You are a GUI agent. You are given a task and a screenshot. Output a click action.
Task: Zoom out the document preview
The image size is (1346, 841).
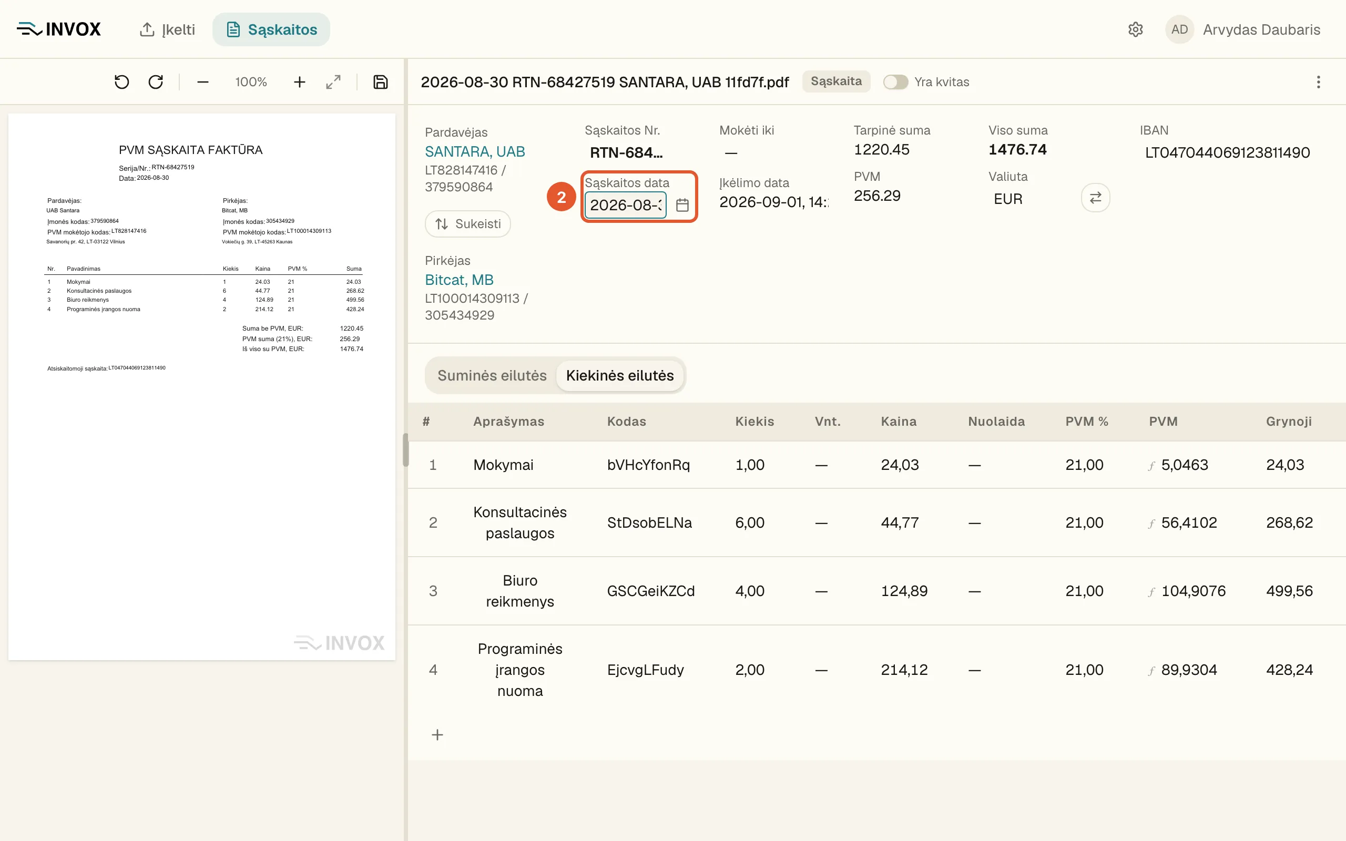coord(202,83)
